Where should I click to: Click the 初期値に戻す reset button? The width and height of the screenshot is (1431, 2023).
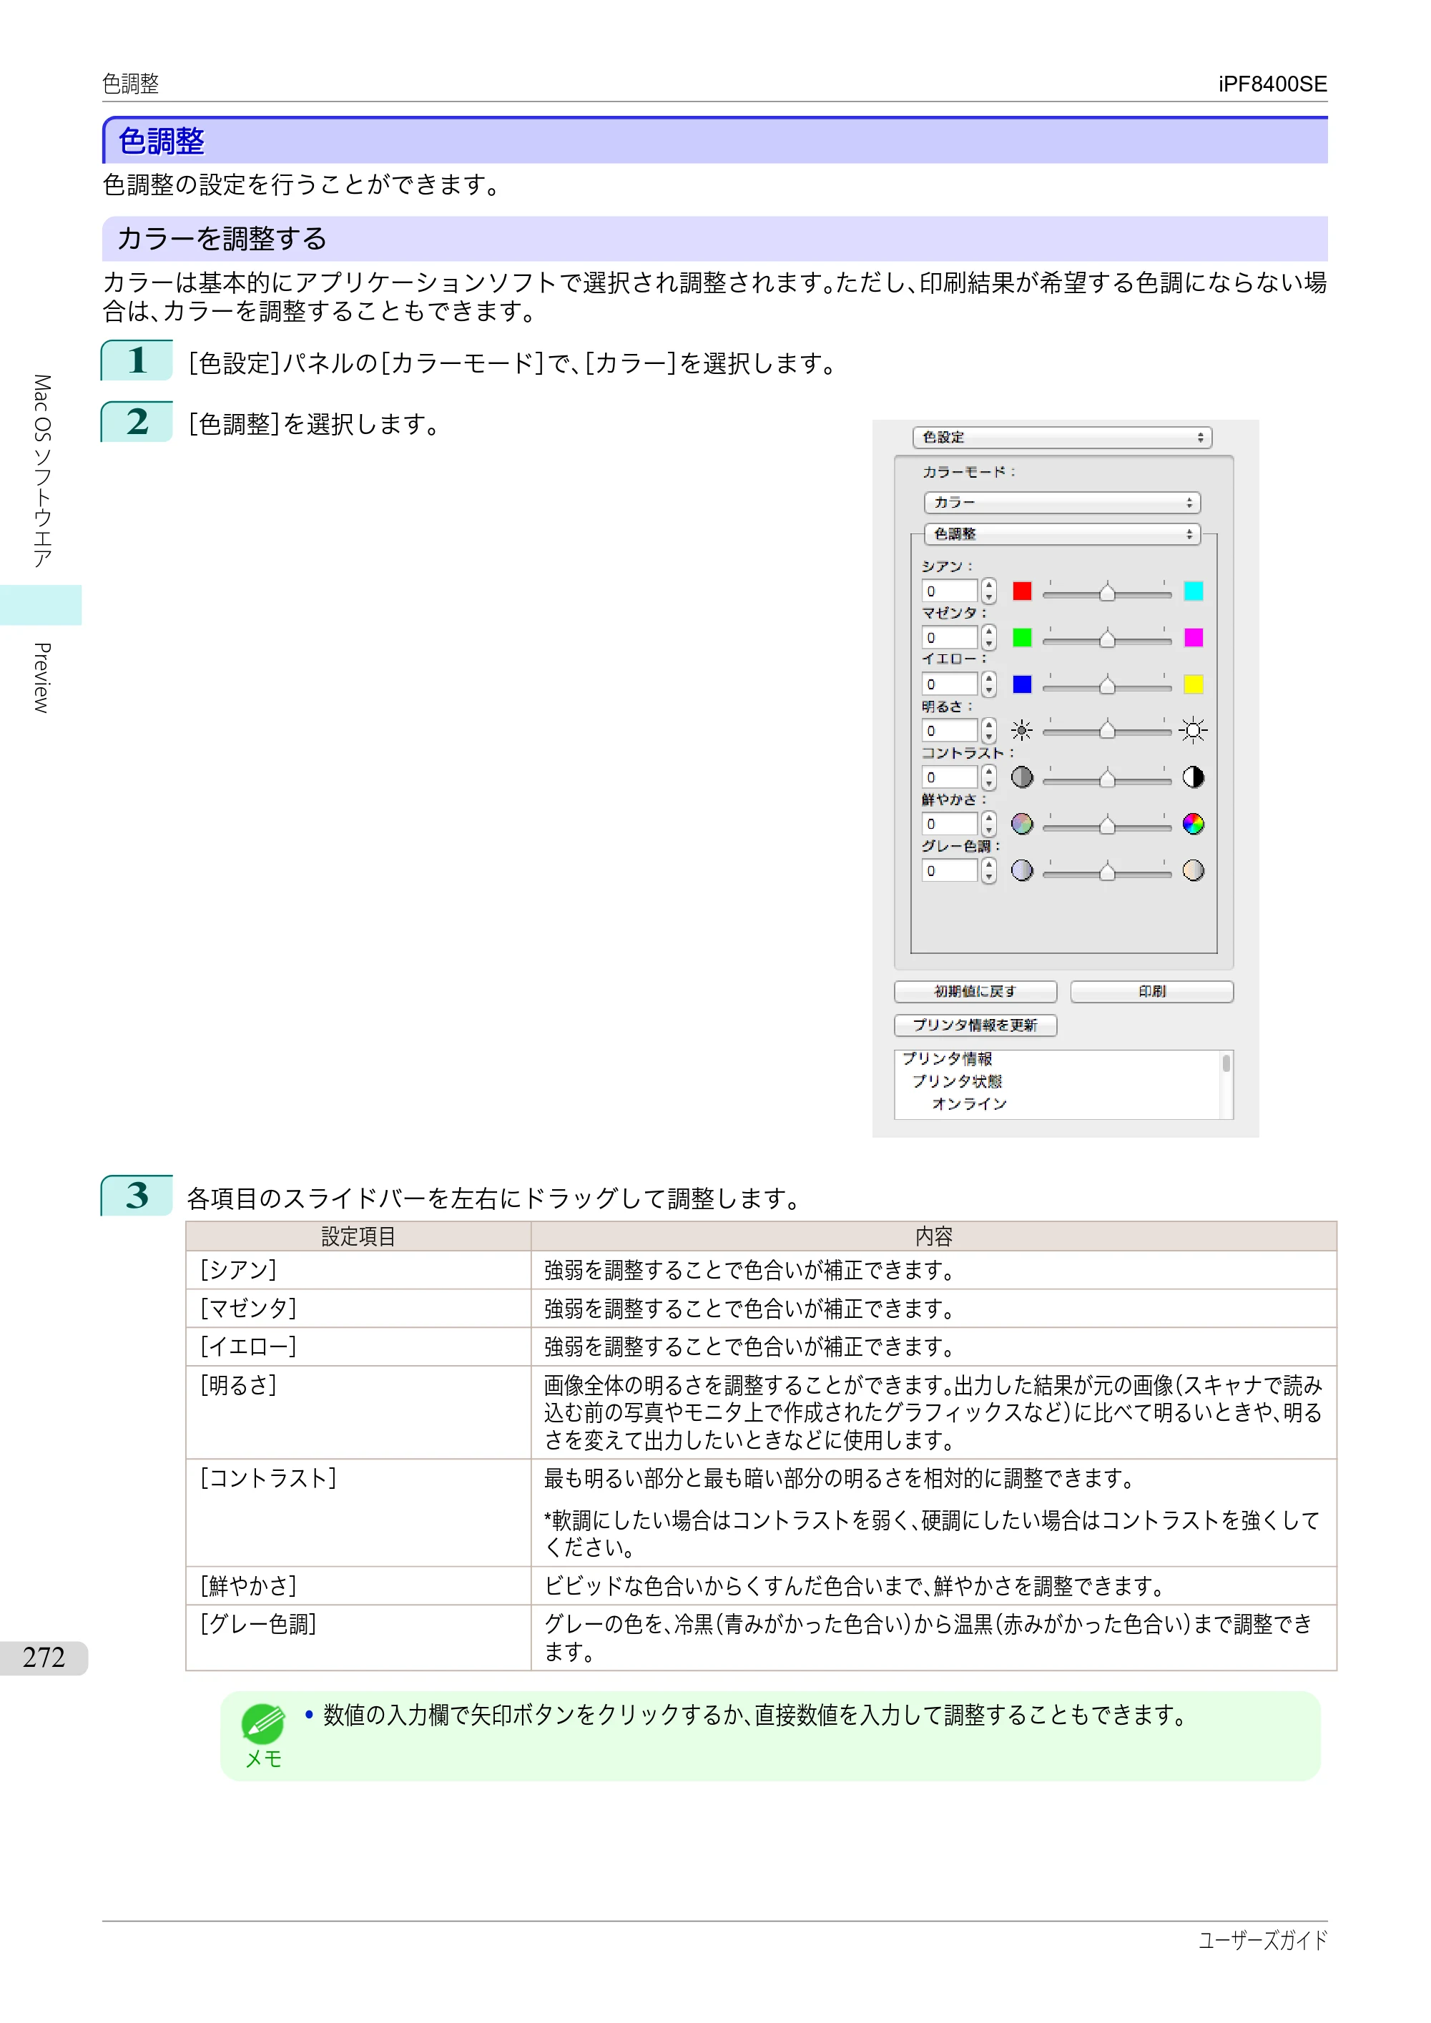click(x=975, y=992)
